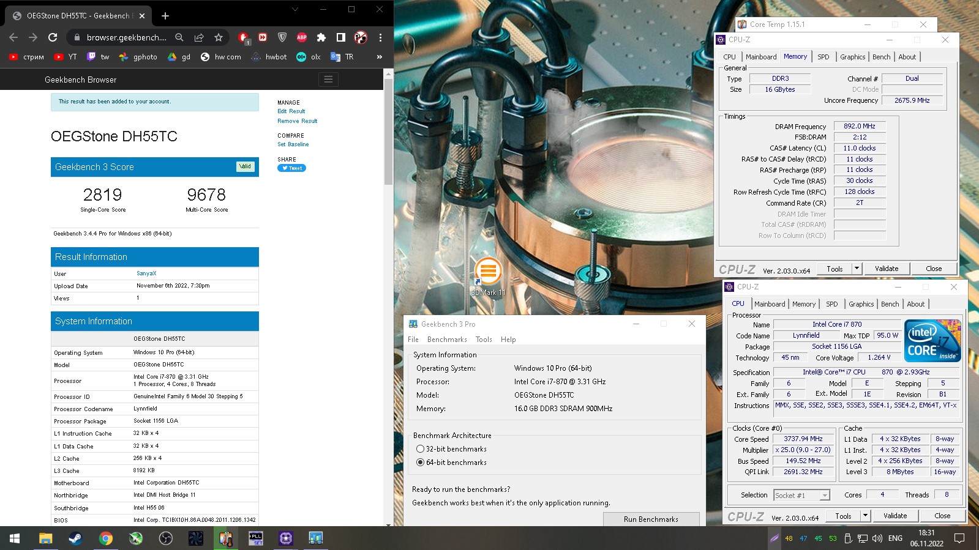Toggle Chrome side panel icon

(x=340, y=37)
